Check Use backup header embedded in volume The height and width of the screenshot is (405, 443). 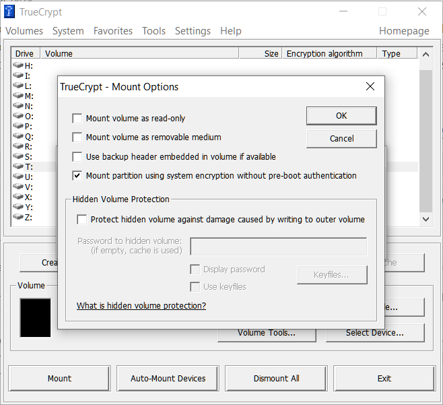click(77, 156)
